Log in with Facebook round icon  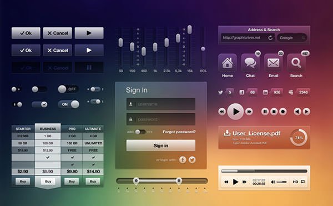coord(183,160)
